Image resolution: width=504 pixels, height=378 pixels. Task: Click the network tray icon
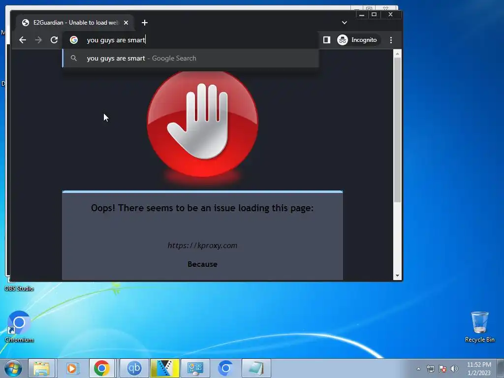pyautogui.click(x=430, y=369)
